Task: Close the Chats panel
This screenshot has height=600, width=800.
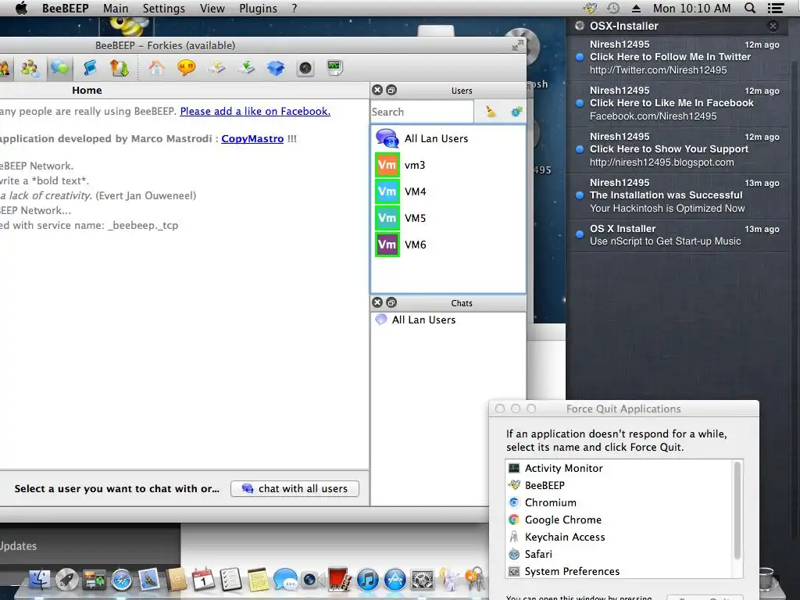Action: 377,302
